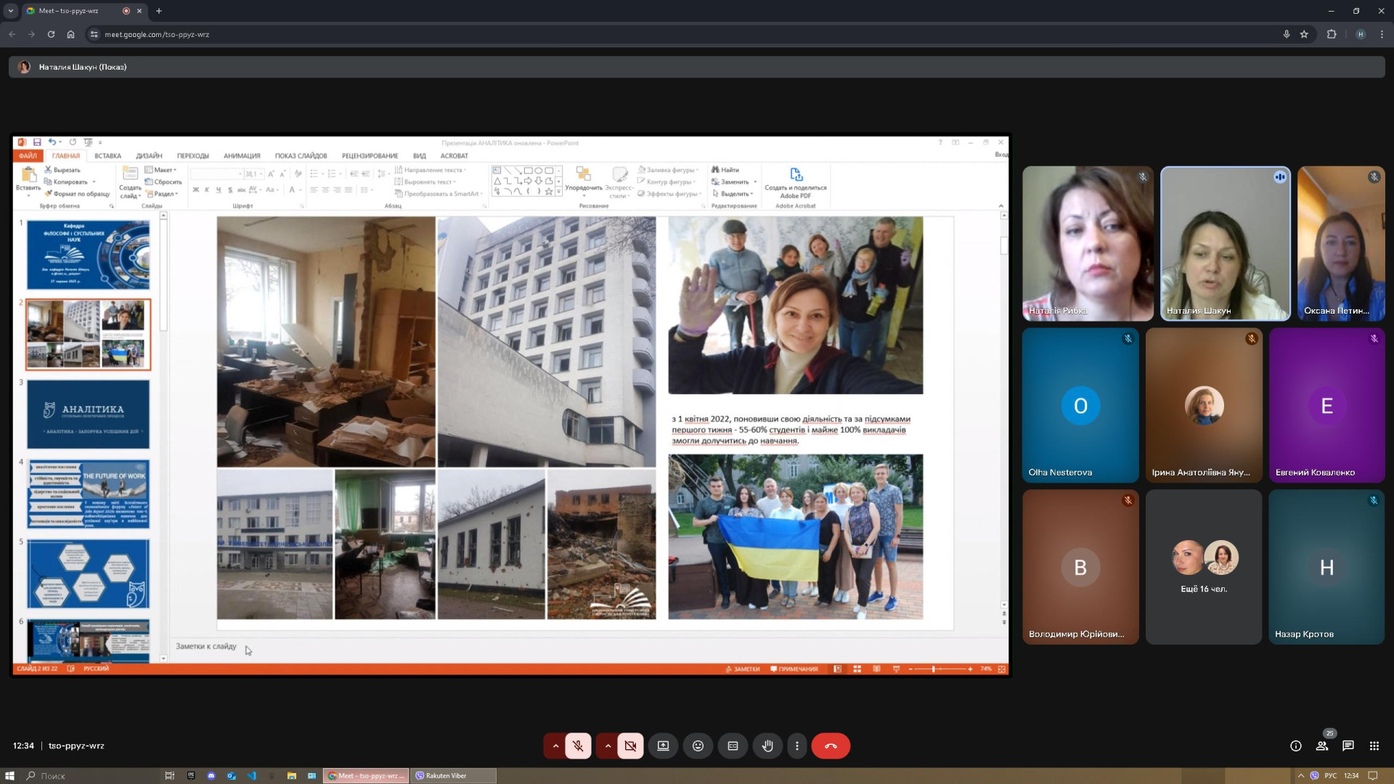This screenshot has width=1394, height=784.
Task: Leave the call with red button
Action: pos(831,746)
